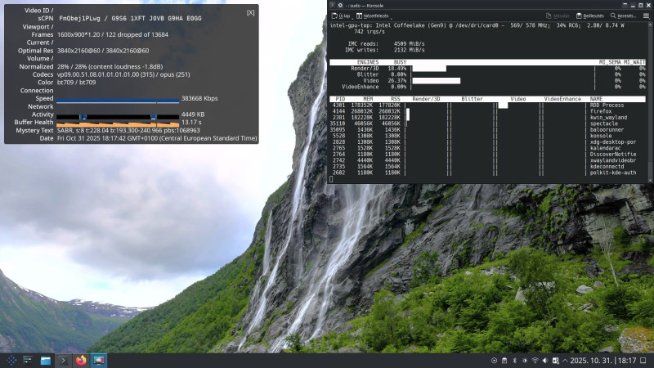The height and width of the screenshot is (368, 654).
Task: Click the '13.17 s' buffer health value
Action: (191, 122)
